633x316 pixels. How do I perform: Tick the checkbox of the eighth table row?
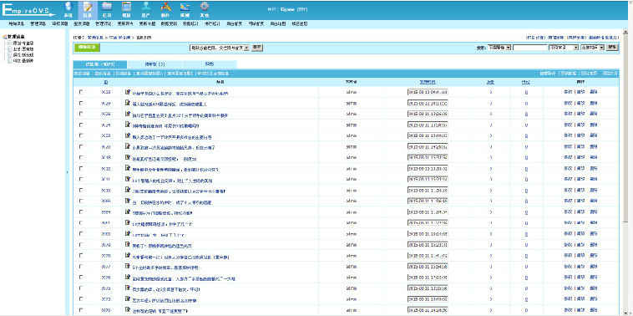(x=81, y=169)
